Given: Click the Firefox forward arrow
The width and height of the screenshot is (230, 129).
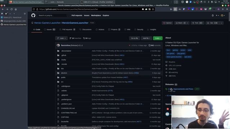Looking at the screenshot, I should (7, 9).
